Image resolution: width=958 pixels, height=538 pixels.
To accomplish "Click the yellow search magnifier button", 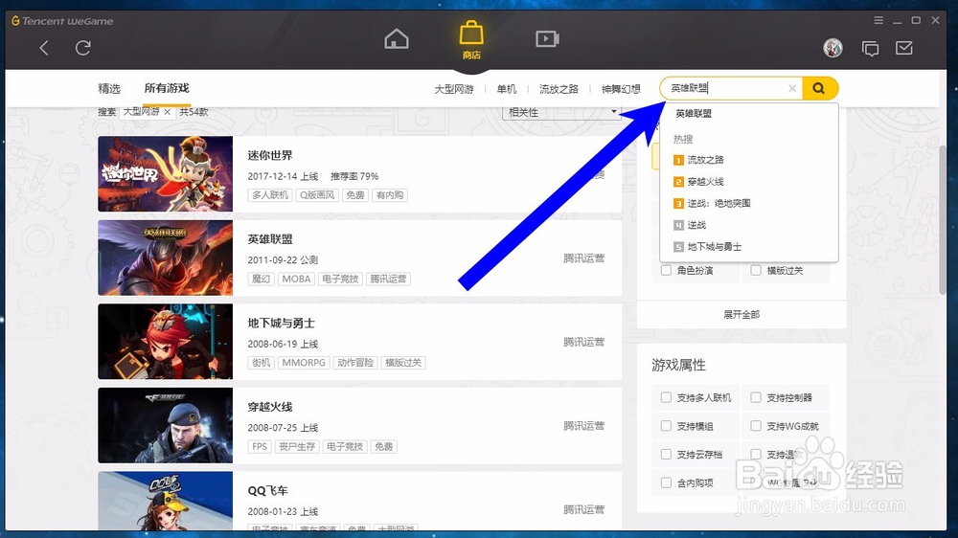I will tap(819, 88).
